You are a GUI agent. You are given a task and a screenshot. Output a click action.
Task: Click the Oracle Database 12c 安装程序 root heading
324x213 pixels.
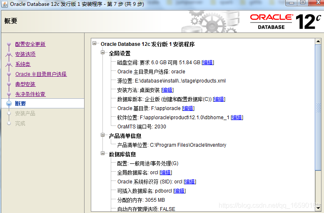(x=148, y=44)
